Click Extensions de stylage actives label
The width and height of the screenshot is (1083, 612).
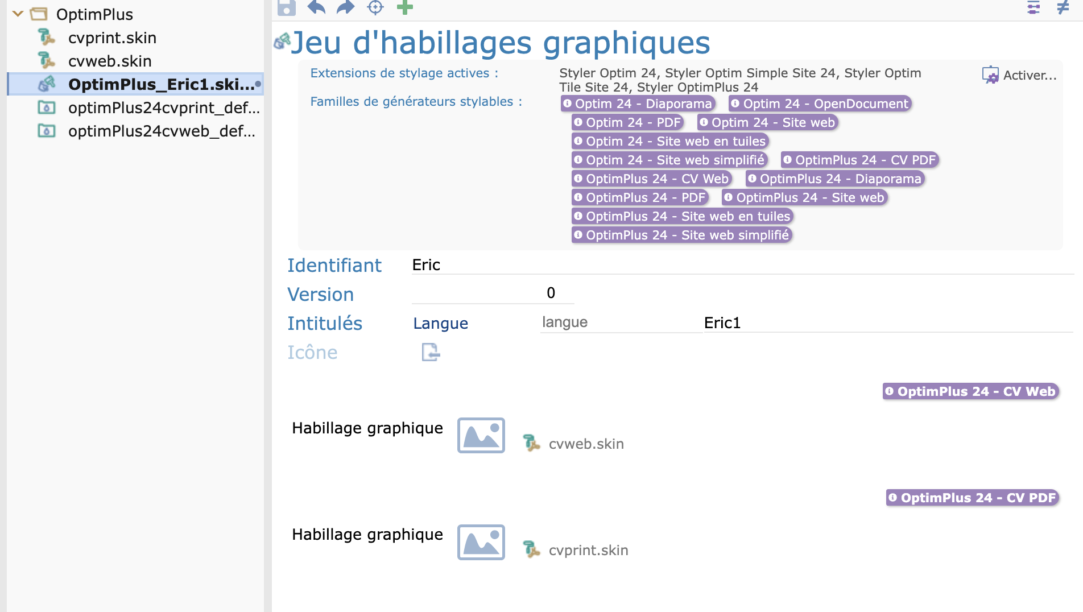point(404,73)
